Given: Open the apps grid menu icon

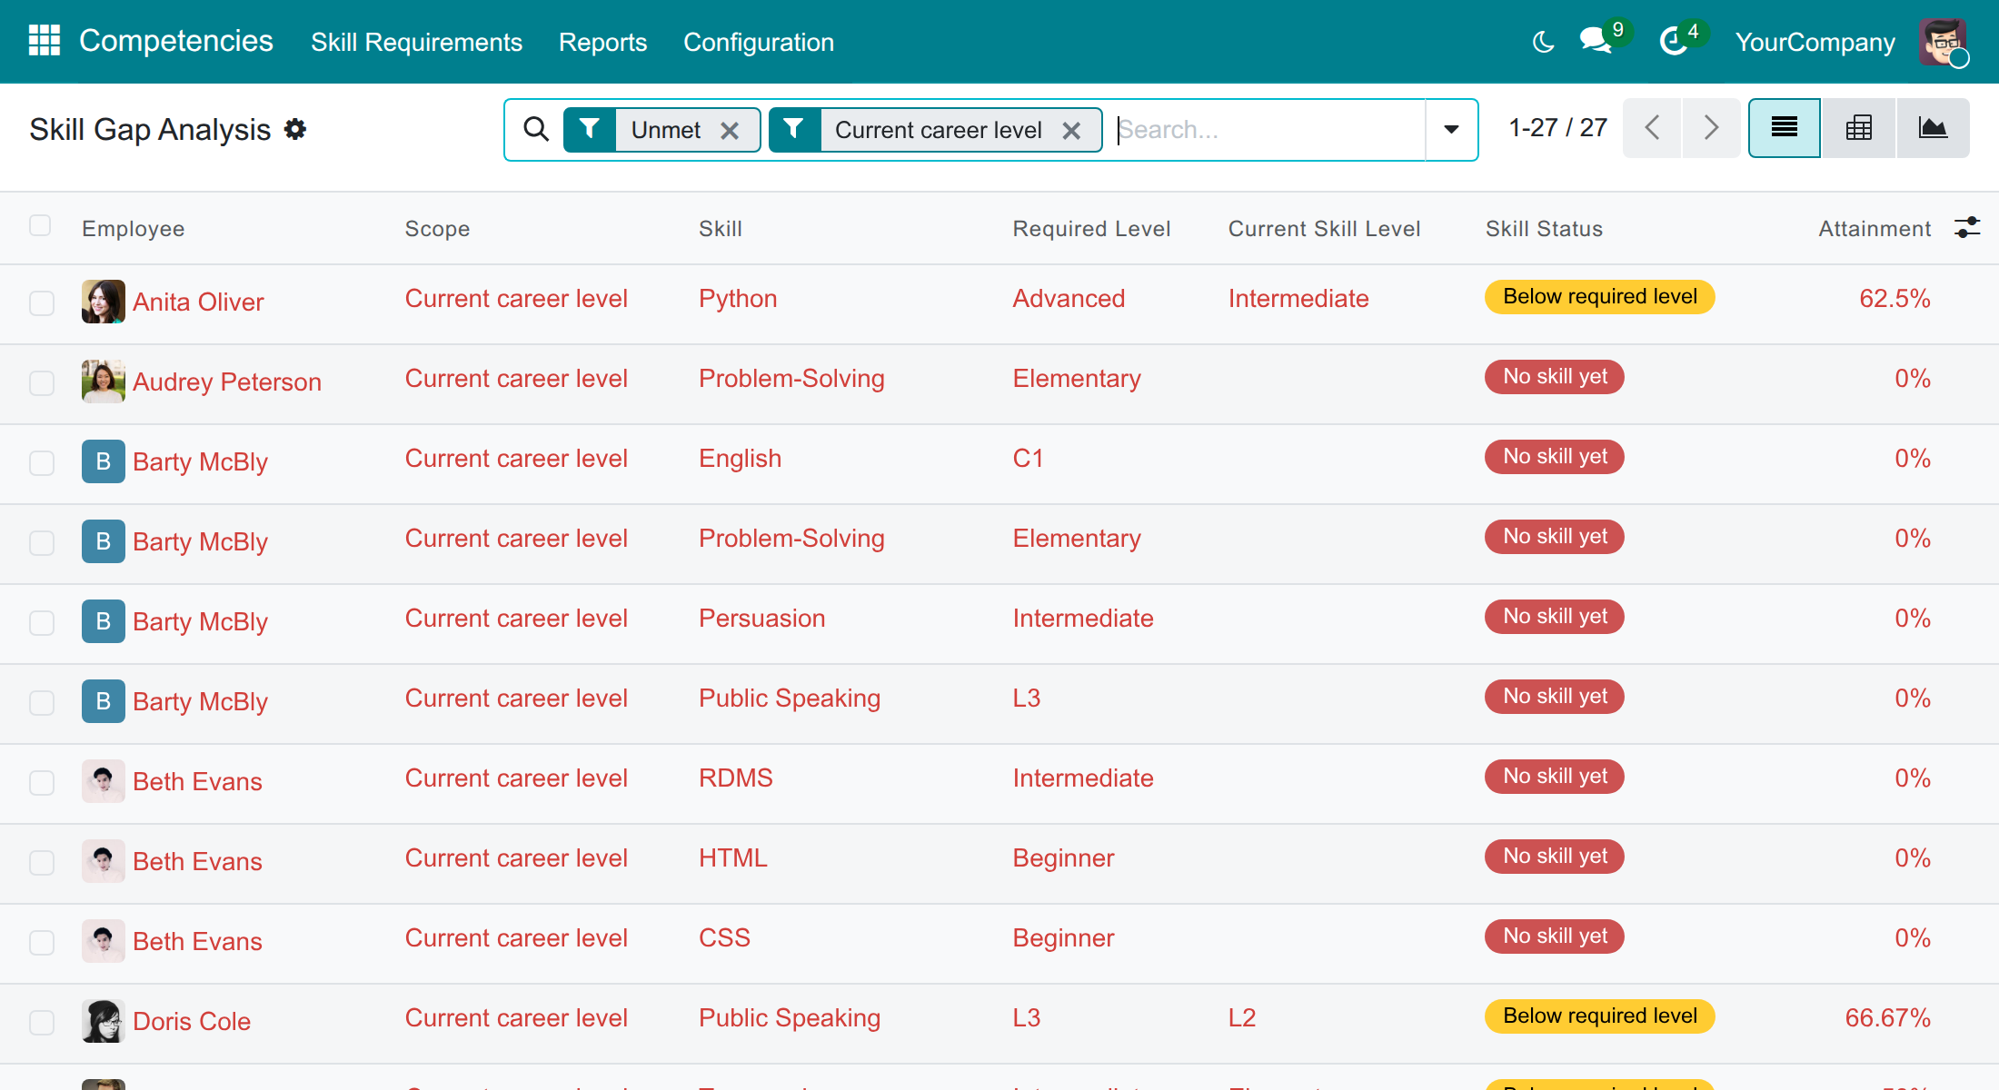Looking at the screenshot, I should [x=44, y=41].
